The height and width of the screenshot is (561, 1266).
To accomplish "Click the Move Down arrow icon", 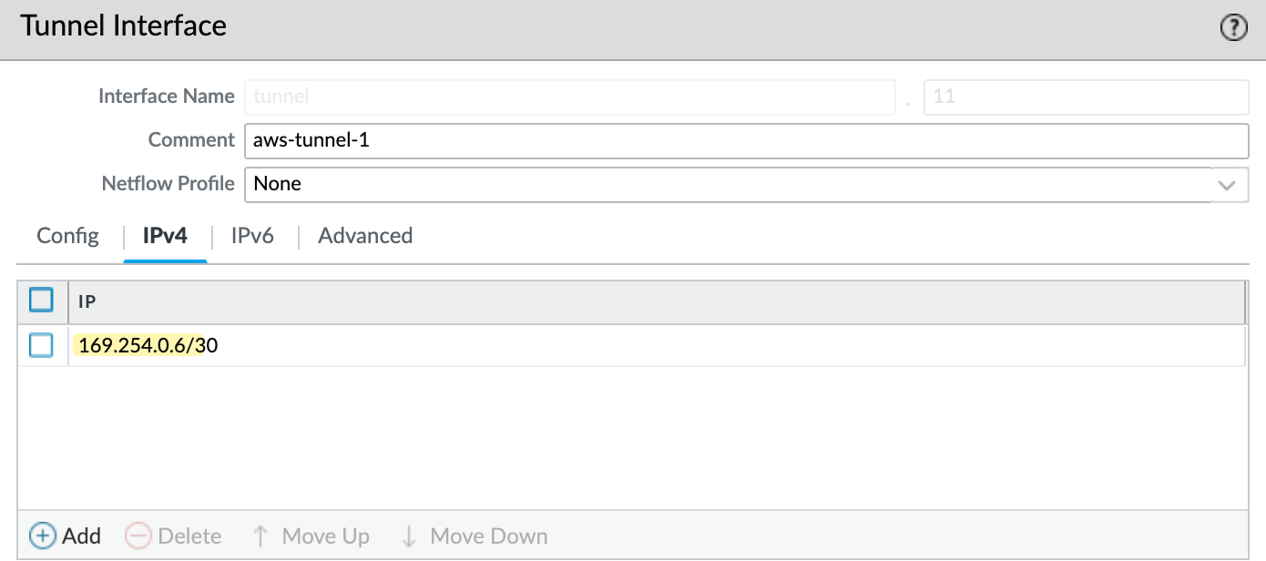I will point(409,535).
